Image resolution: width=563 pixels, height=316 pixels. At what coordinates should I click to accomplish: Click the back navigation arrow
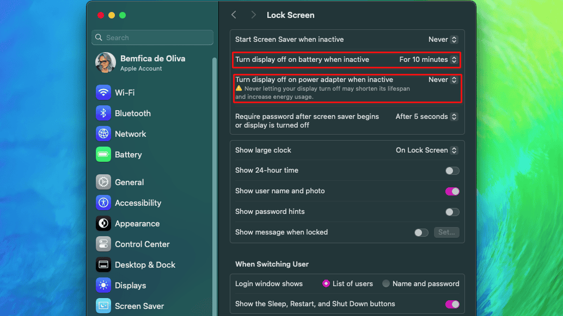point(234,15)
